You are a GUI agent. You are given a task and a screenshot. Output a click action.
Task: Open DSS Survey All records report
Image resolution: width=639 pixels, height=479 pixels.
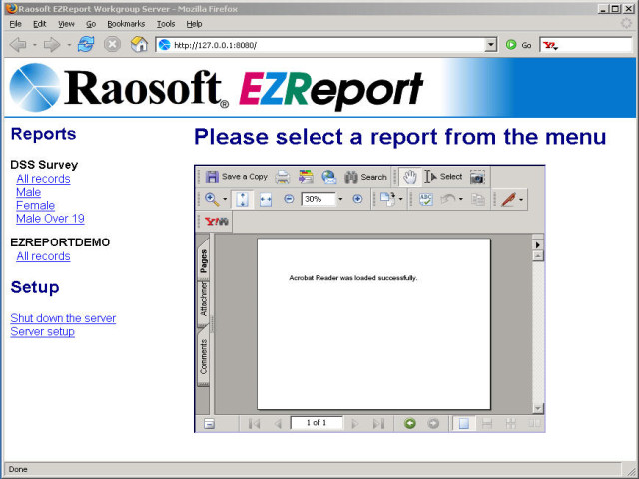point(43,179)
